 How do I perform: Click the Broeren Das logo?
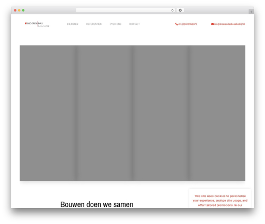click(37, 24)
